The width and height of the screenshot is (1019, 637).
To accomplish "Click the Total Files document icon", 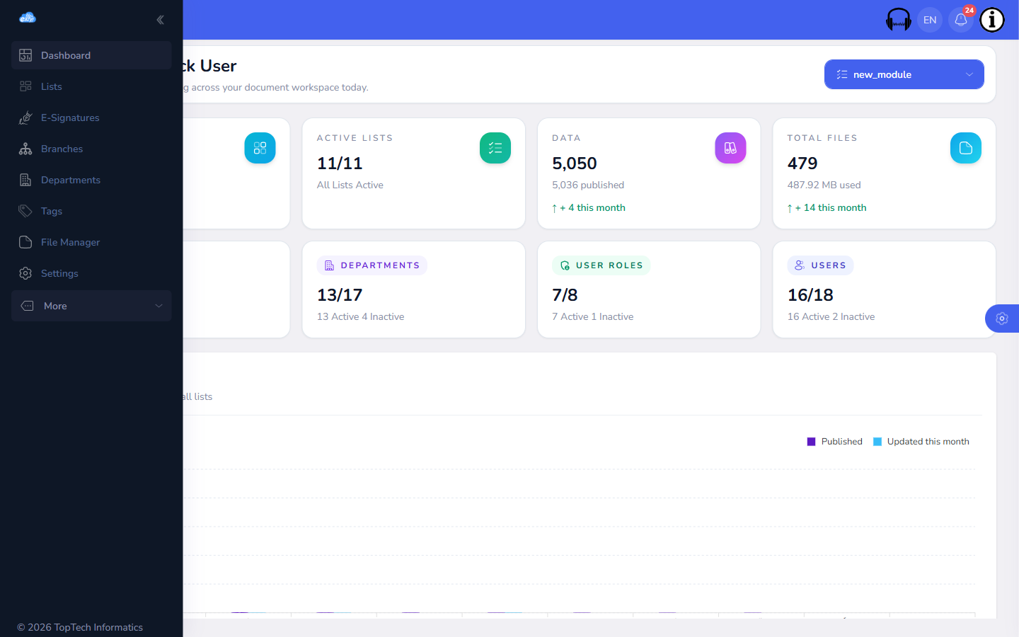I will pyautogui.click(x=966, y=148).
